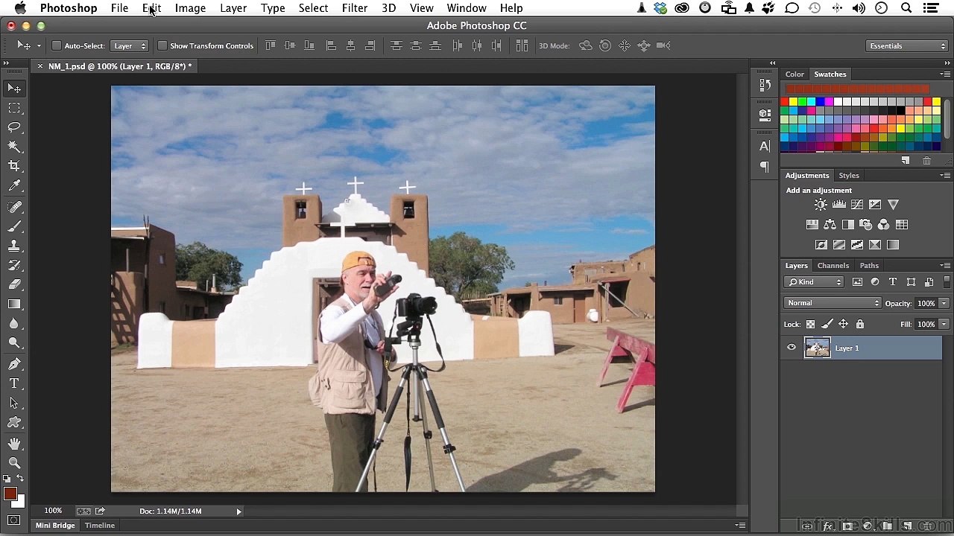Switch to the Paths tab
The image size is (954, 536).
click(869, 266)
